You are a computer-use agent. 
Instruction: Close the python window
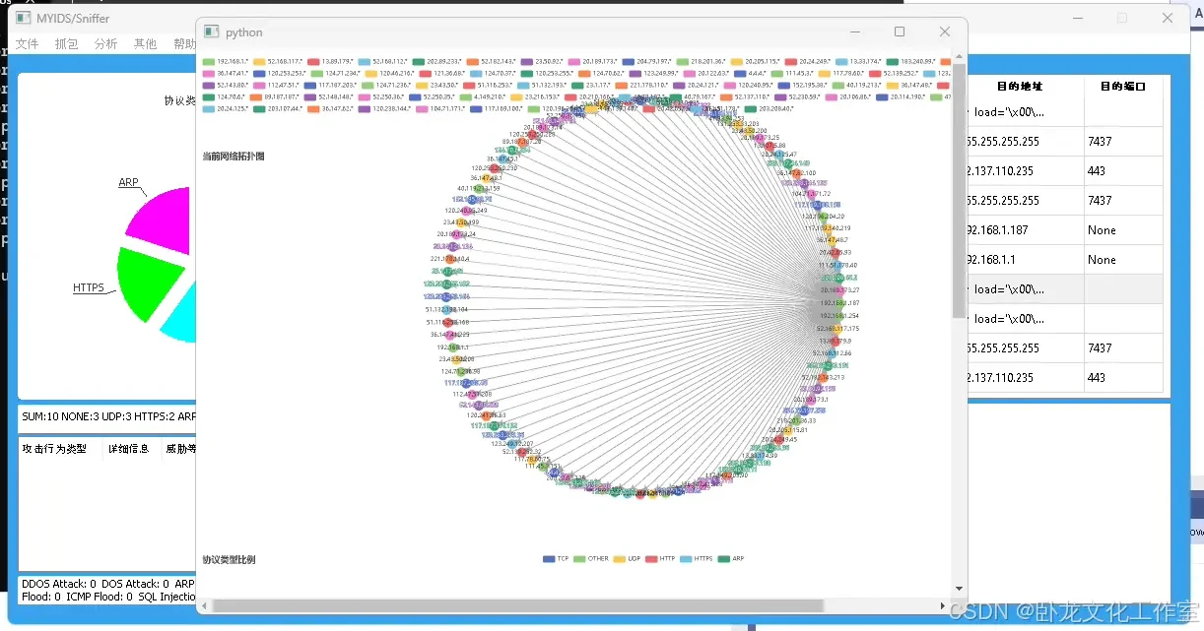coord(945,32)
